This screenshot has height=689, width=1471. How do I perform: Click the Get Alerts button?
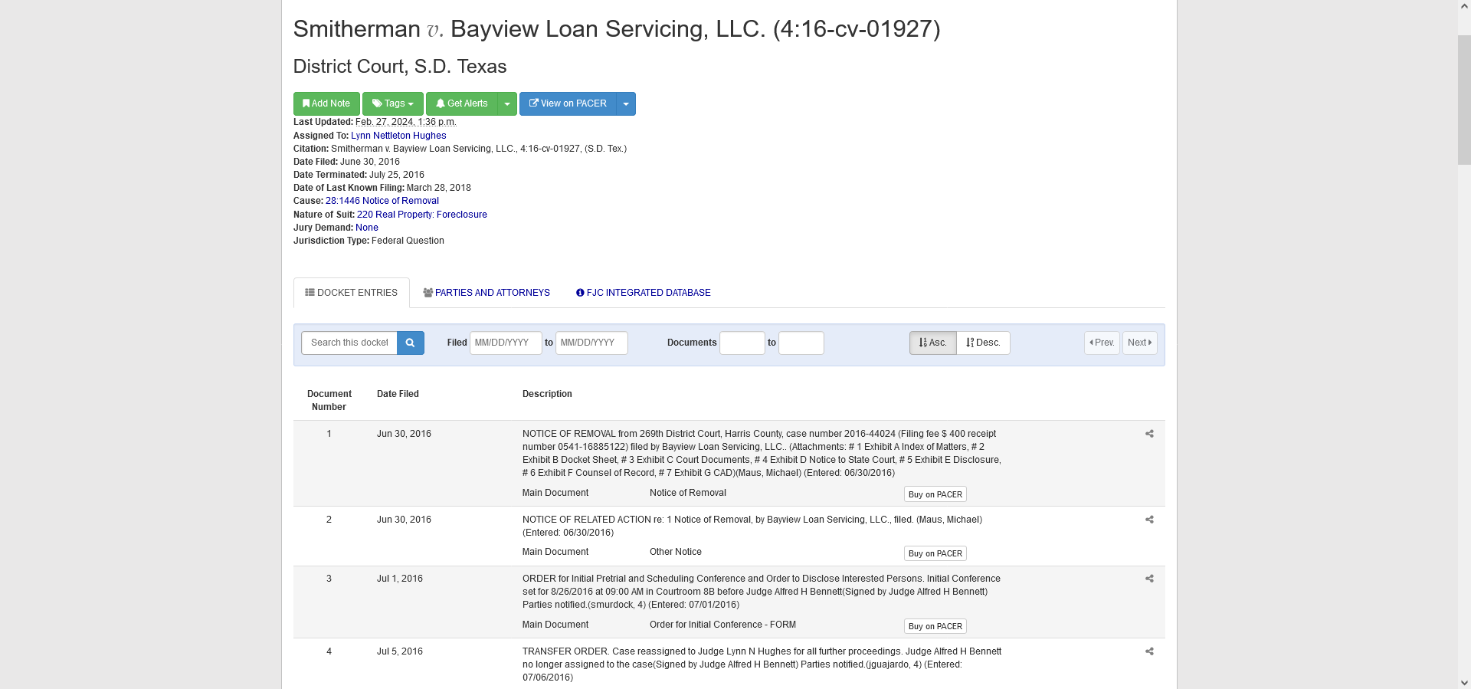(x=462, y=103)
